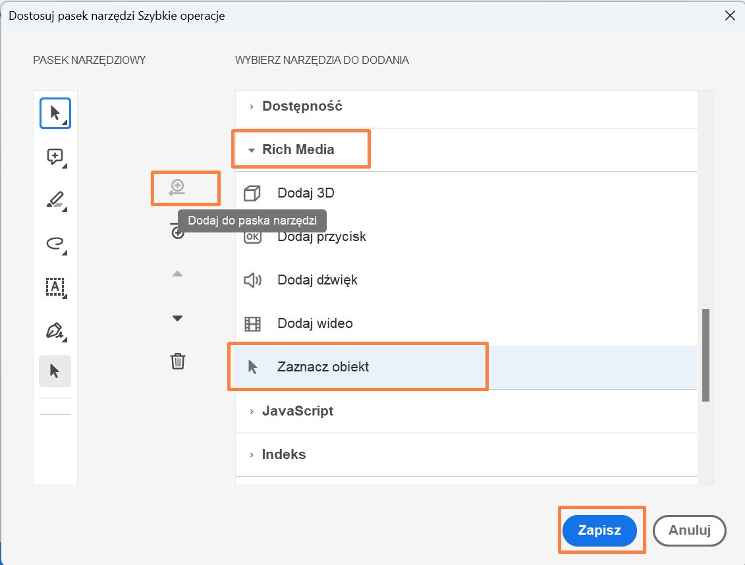This screenshot has height=565, width=745.
Task: Choose the lasso drawing tool icon
Action: click(x=55, y=244)
